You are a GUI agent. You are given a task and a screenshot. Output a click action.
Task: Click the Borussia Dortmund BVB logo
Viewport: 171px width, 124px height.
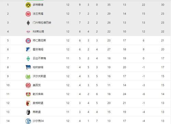coord(28,5)
